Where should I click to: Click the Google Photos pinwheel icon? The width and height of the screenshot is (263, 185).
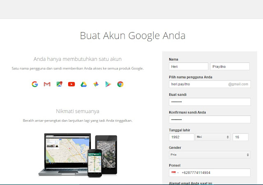pyautogui.click(x=96, y=84)
